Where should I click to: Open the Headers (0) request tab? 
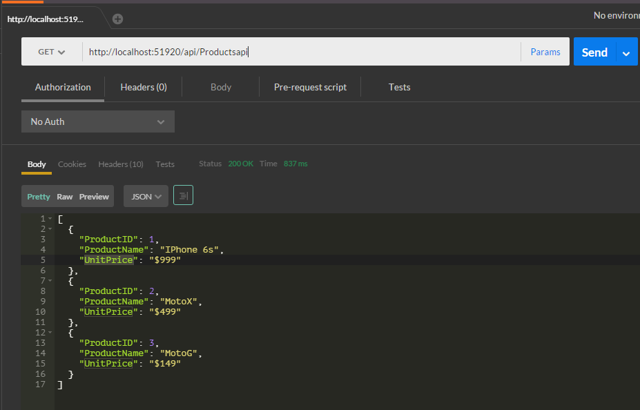point(144,87)
